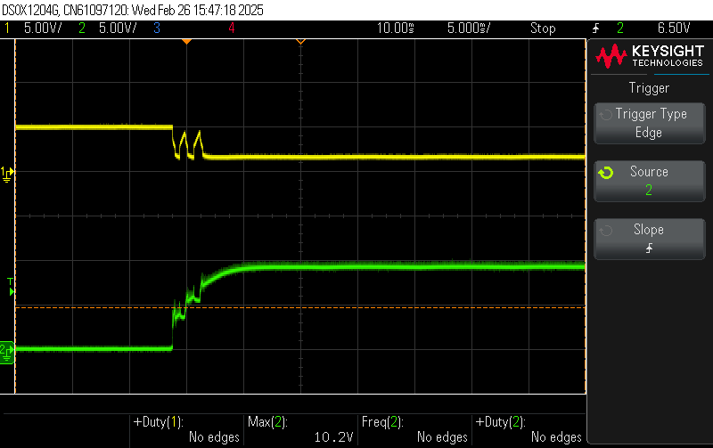Click the rising edge trigger icon in status bar
This screenshot has height=448, width=713.
click(x=595, y=29)
